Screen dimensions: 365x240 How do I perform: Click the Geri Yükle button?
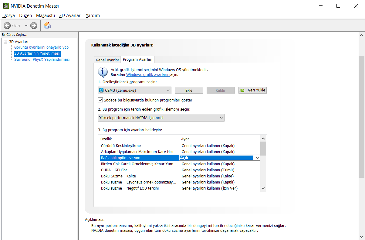[252, 90]
